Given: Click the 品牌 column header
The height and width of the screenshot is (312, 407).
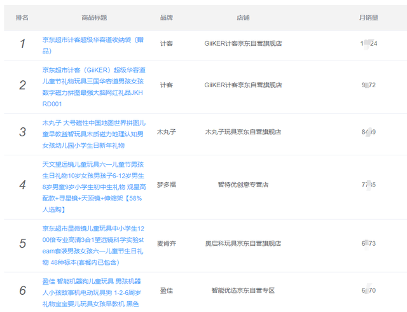Looking at the screenshot, I should pos(167,18).
